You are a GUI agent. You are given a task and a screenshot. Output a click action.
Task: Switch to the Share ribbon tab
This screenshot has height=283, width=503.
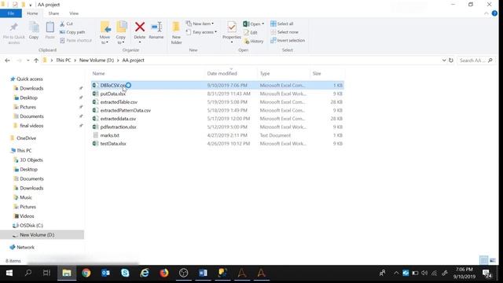coord(53,13)
